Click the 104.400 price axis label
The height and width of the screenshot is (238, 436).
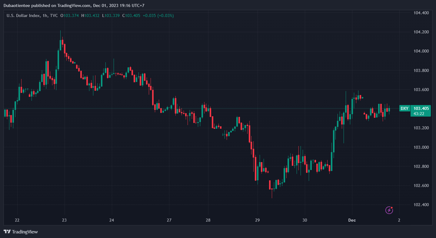point(421,13)
